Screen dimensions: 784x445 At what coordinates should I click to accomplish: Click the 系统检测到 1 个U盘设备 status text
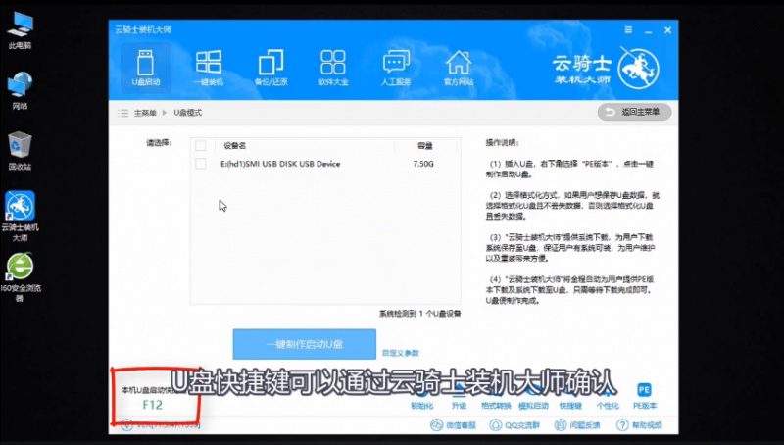tap(420, 314)
